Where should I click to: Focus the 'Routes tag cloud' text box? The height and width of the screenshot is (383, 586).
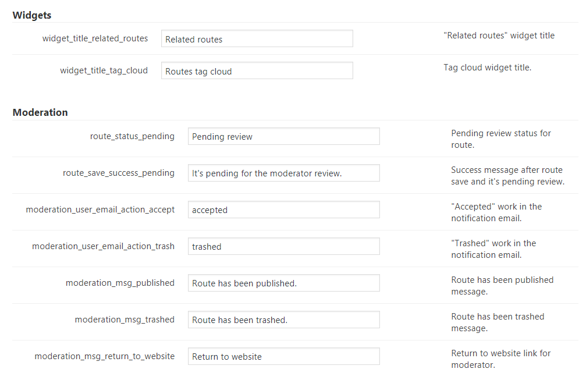click(257, 71)
